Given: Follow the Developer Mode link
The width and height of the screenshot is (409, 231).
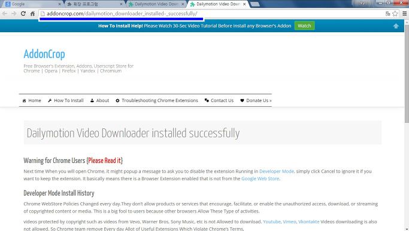Looking at the screenshot, I should (277, 171).
